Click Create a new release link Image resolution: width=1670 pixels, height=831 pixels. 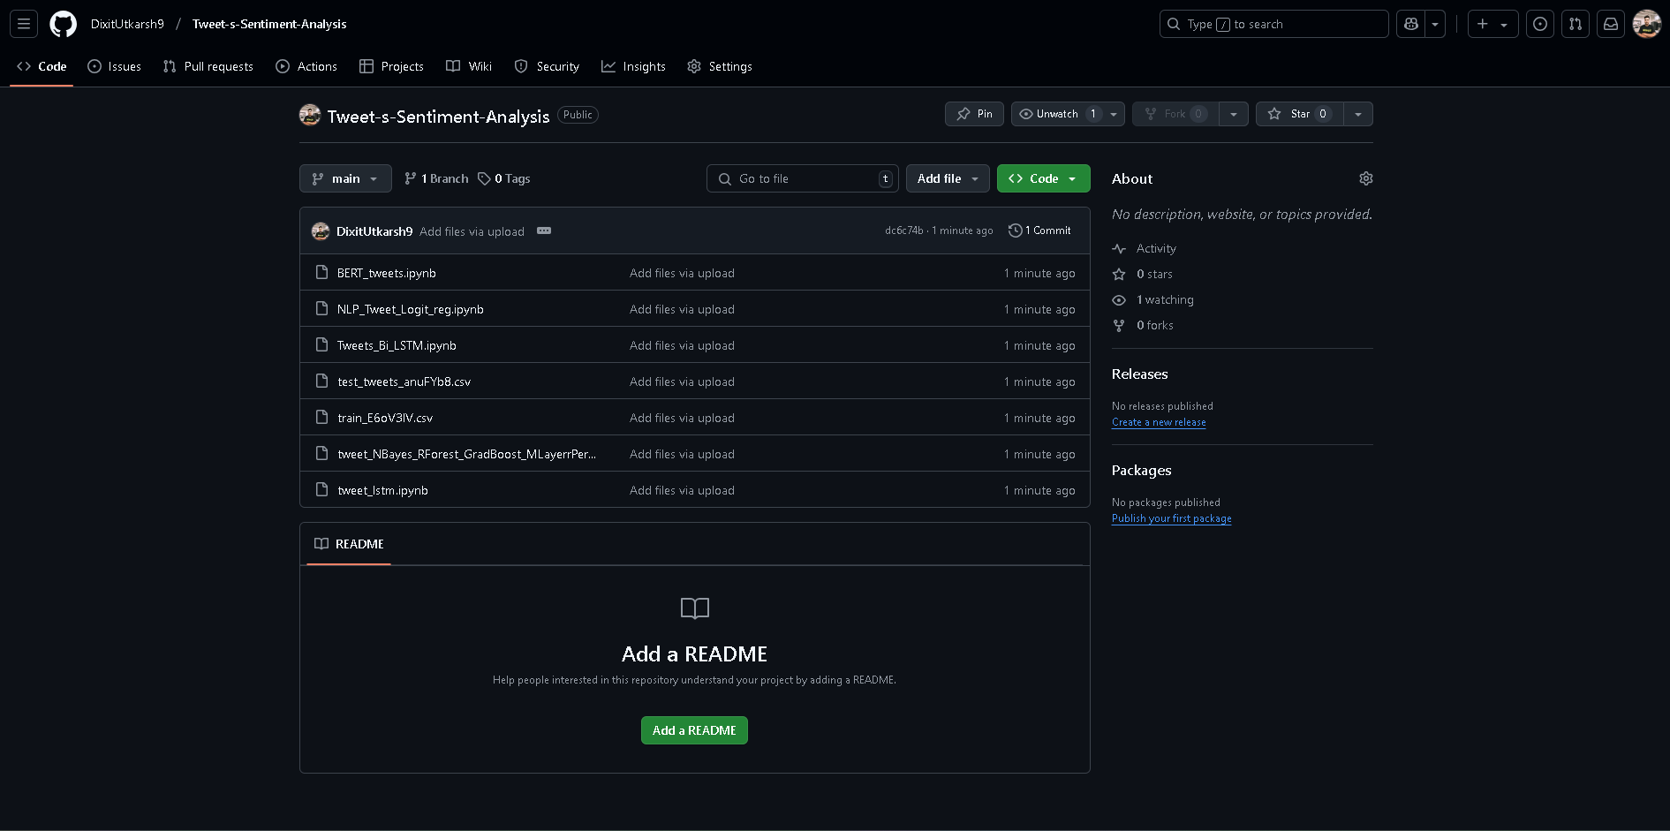1159,422
